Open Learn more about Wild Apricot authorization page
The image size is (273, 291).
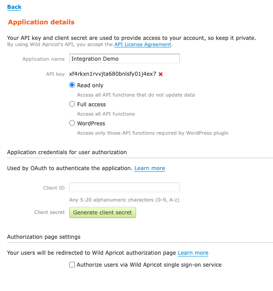pos(193,253)
